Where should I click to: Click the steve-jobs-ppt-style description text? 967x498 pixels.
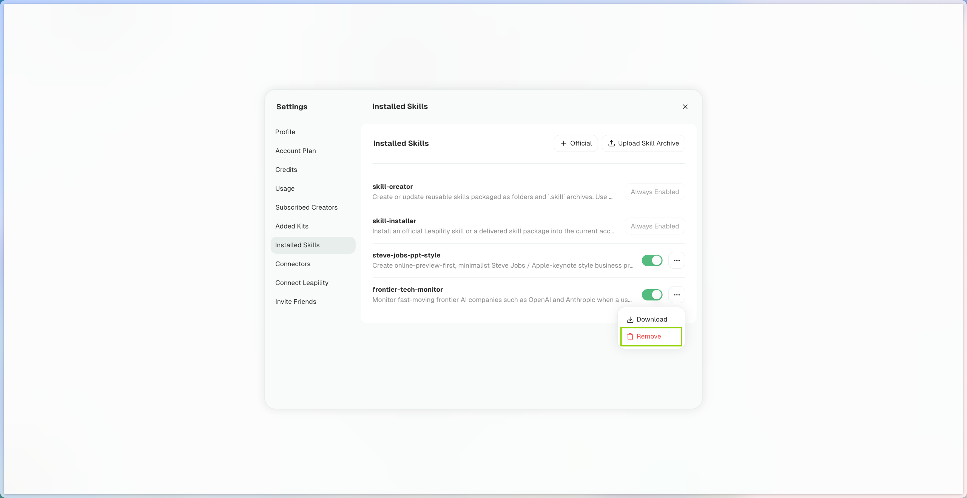point(503,265)
